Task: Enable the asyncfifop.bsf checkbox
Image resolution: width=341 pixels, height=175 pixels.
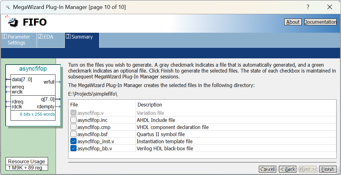Action: 73,134
